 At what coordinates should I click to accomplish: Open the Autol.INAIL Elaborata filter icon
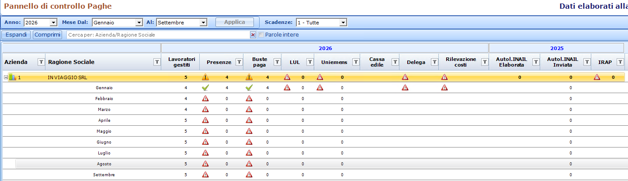[x=535, y=62]
